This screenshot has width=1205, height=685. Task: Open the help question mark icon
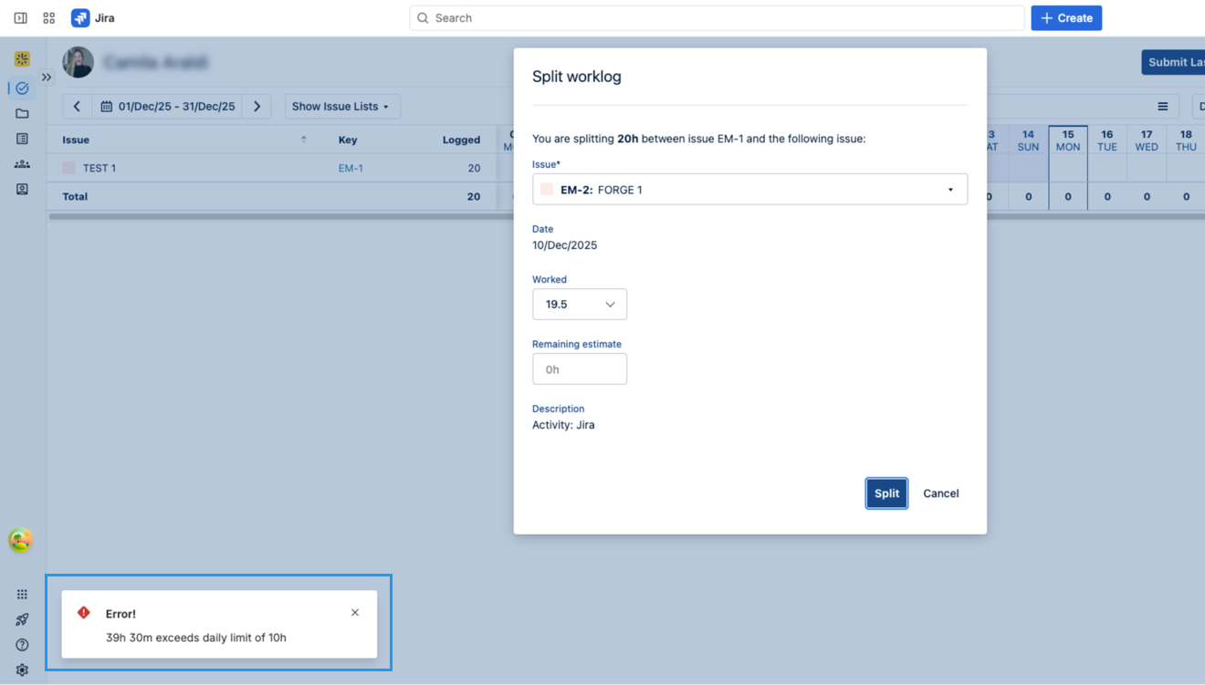click(x=22, y=645)
